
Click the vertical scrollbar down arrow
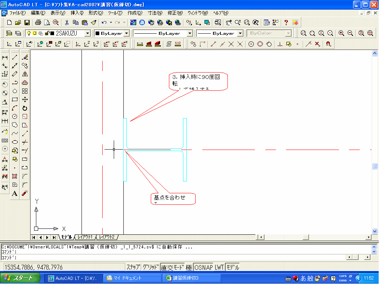click(375, 231)
